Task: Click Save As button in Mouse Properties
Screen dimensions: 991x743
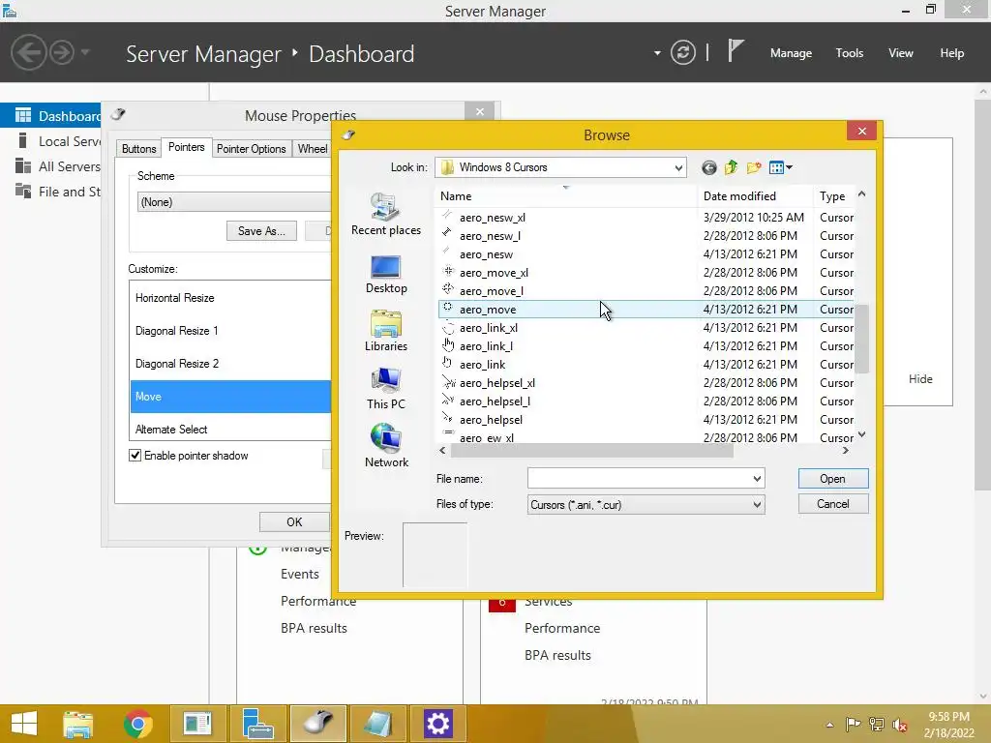Action: (x=261, y=230)
